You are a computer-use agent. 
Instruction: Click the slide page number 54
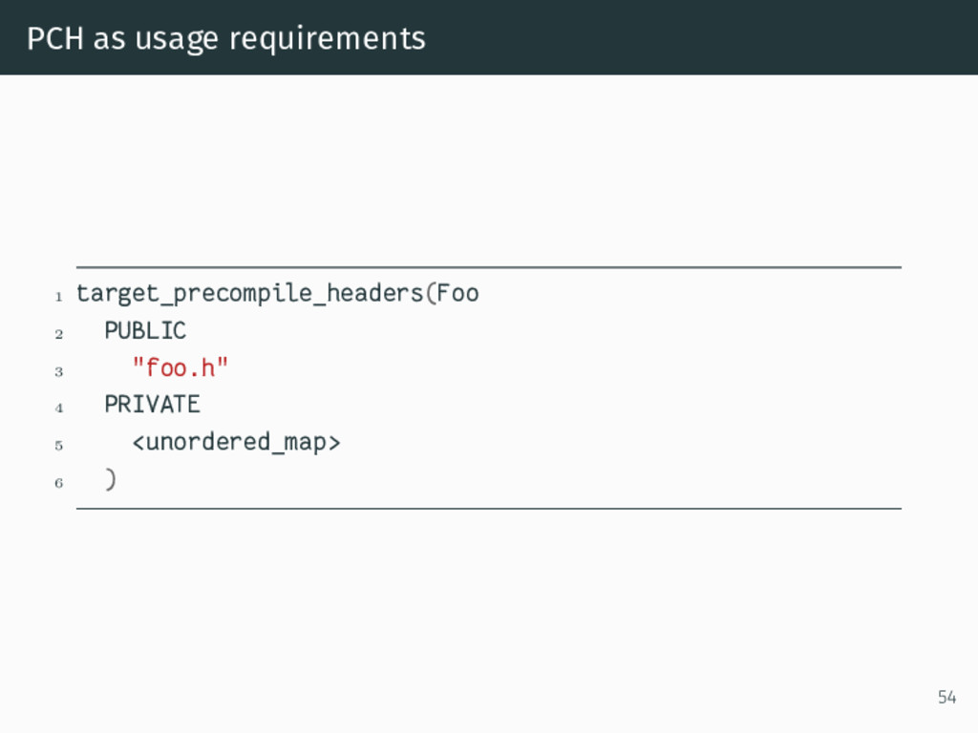click(x=946, y=697)
